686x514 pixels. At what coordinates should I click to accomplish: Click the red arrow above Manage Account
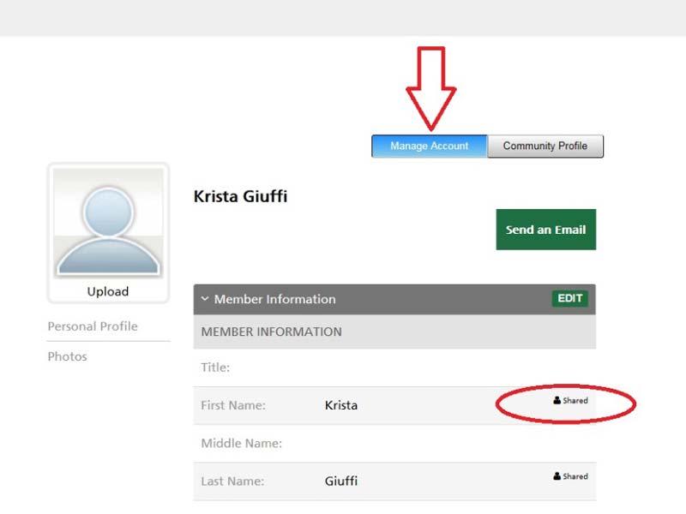[430, 86]
